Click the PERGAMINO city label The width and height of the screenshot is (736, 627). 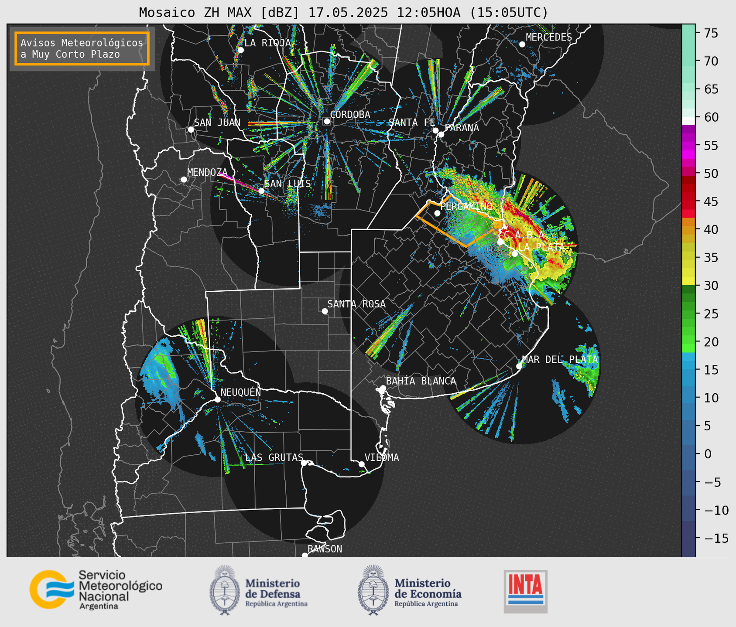(x=466, y=206)
